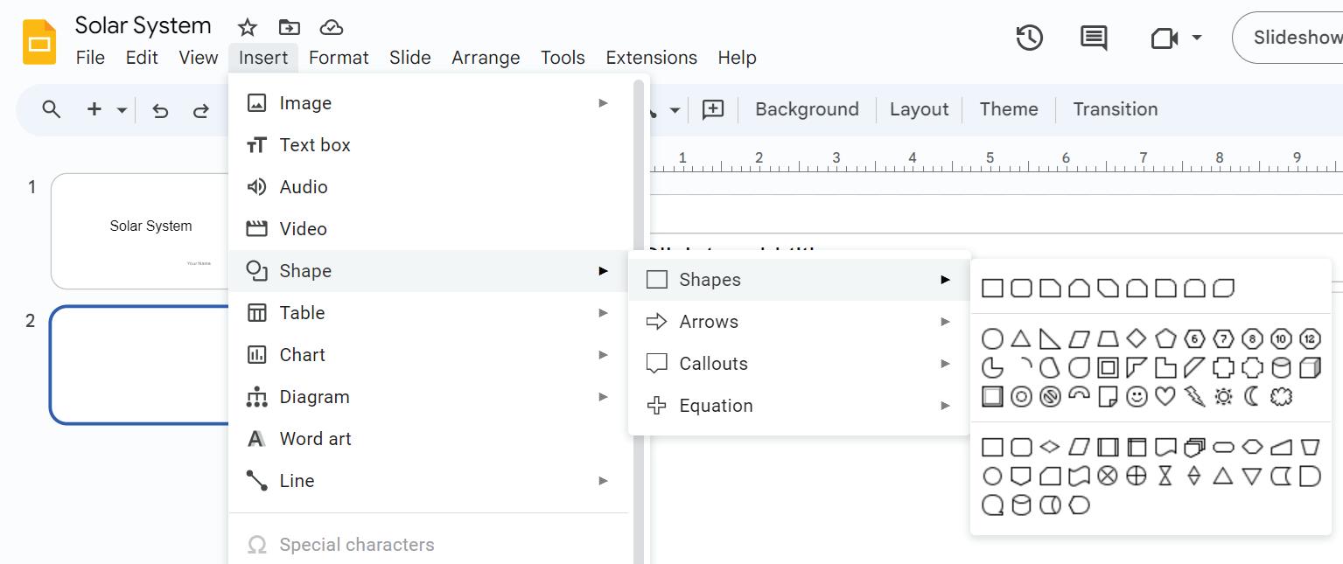
Task: Choose the lightning bolt shape
Action: pos(1194,397)
